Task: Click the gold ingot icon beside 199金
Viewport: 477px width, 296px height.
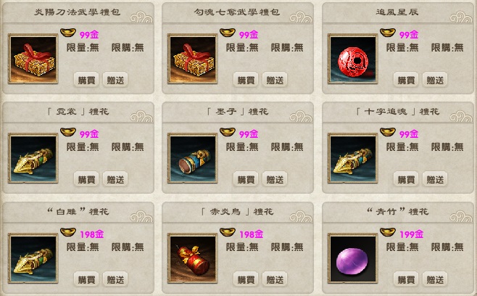Action: [x=388, y=231]
